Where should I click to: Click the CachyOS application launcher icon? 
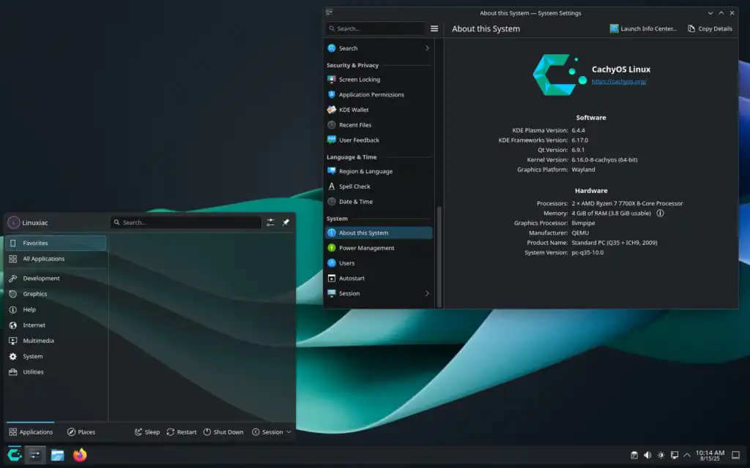pyautogui.click(x=14, y=455)
